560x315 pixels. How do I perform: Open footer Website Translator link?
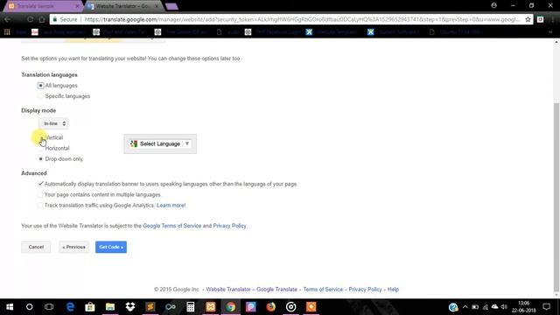pyautogui.click(x=228, y=290)
